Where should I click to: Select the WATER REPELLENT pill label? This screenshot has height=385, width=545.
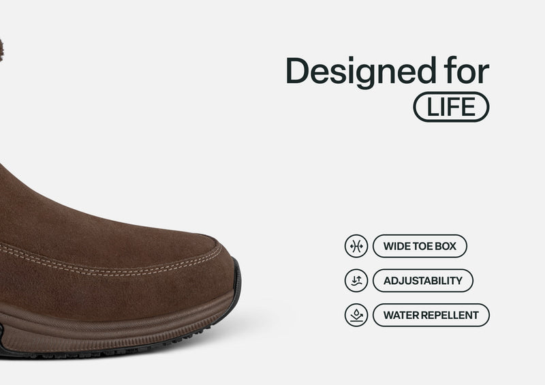pos(431,315)
